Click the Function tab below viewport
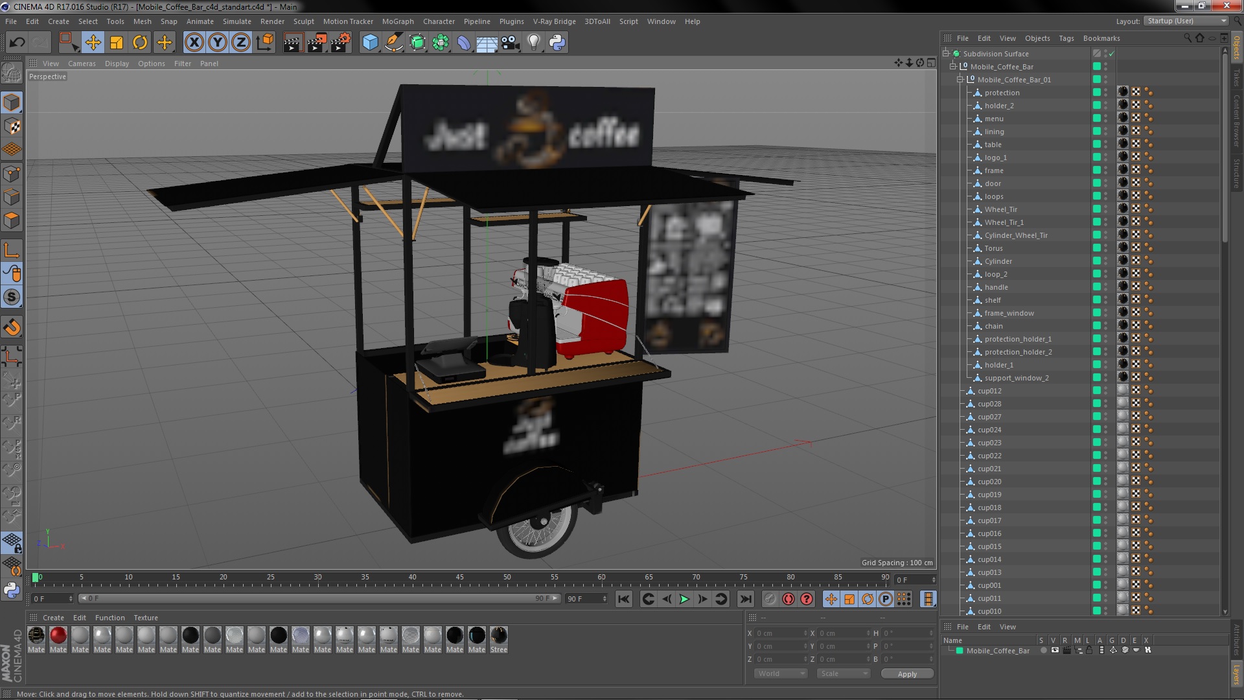1244x700 pixels. [109, 617]
